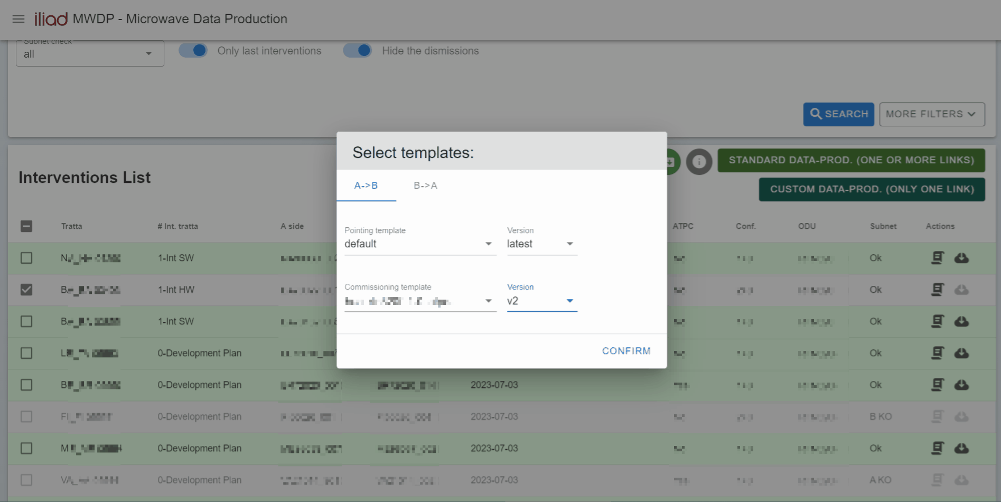1001x502 pixels.
Task: Check the B KO subnet row checkbox
Action: 26,416
